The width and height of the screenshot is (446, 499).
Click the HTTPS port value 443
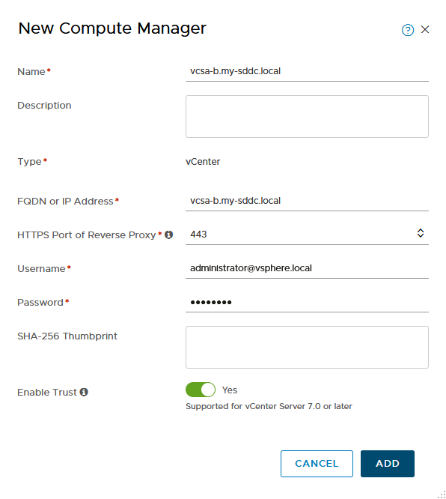pos(199,235)
